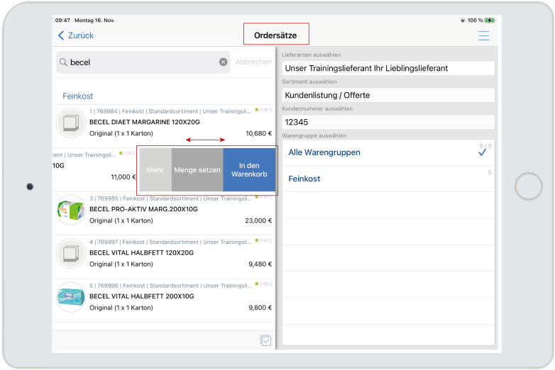The width and height of the screenshot is (555, 370).
Task: Toggle multi-select checkbox icon at list bottom
Action: (x=265, y=341)
